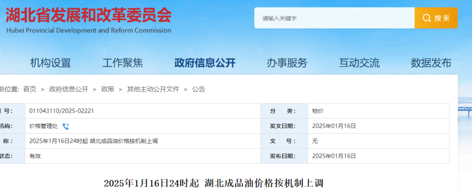Open the 机构设置 menu
The image size is (472, 193).
coord(51,63)
